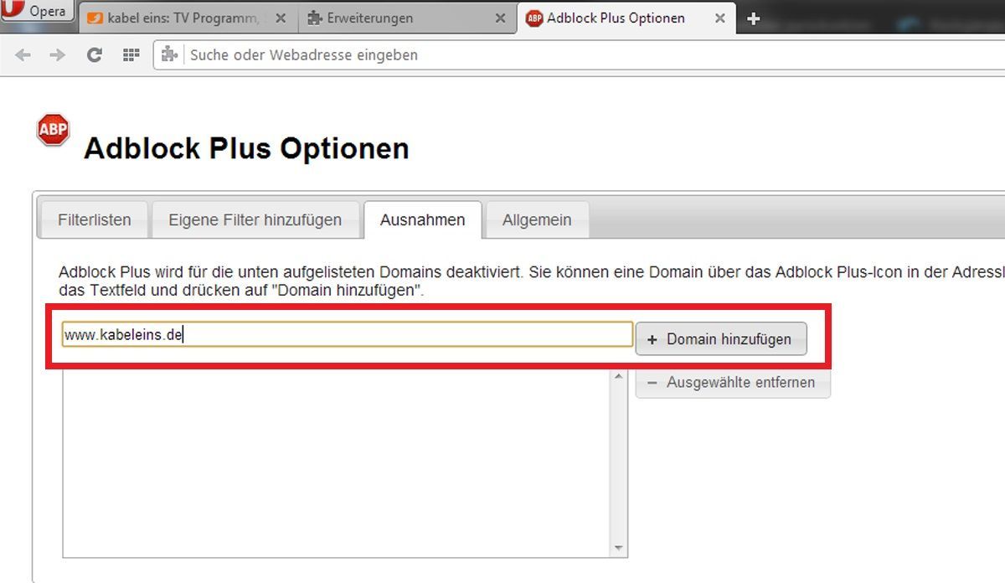Click the ABP logo beside the page title
This screenshot has width=1005, height=583.
coord(53,130)
